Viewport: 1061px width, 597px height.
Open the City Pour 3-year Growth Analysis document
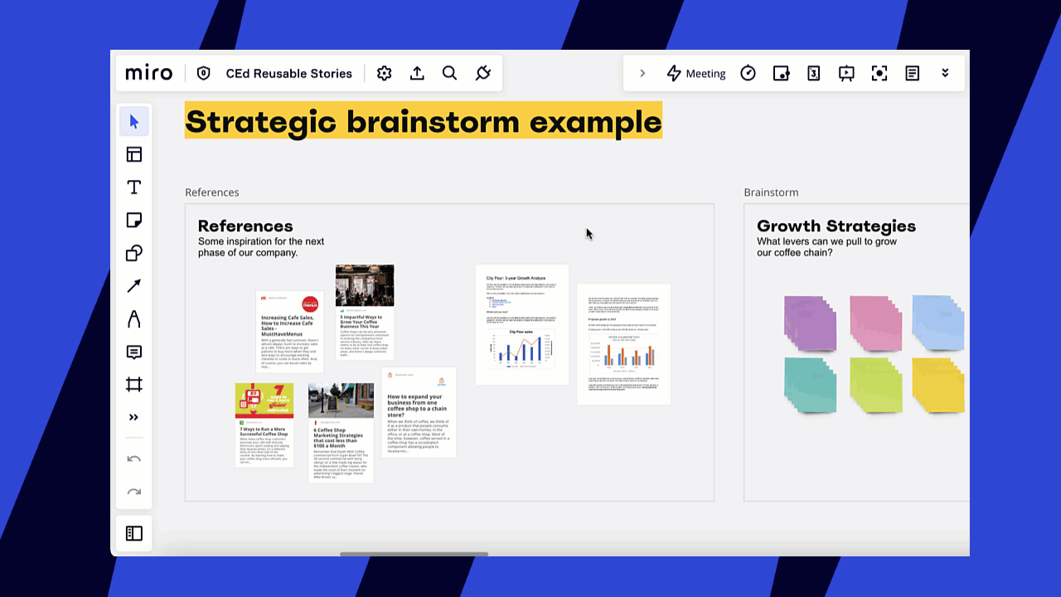[521, 324]
